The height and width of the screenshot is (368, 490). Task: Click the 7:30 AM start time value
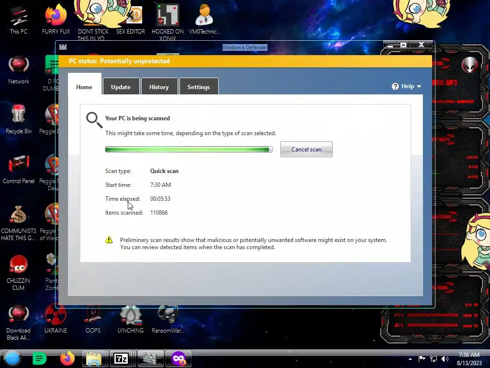click(x=160, y=184)
